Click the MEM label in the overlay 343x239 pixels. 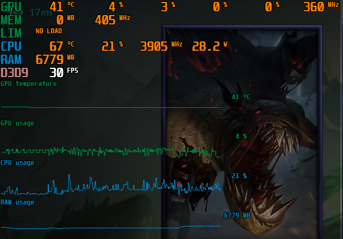[11, 20]
